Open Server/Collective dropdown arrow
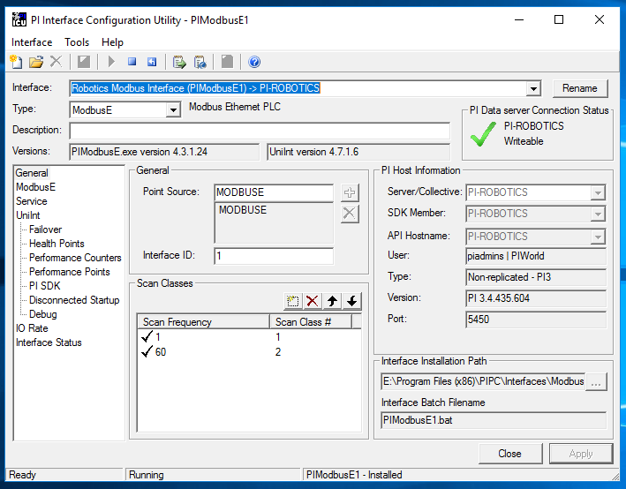The image size is (626, 489). click(x=598, y=192)
